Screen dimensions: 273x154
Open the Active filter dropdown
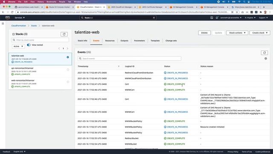coord(18,46)
